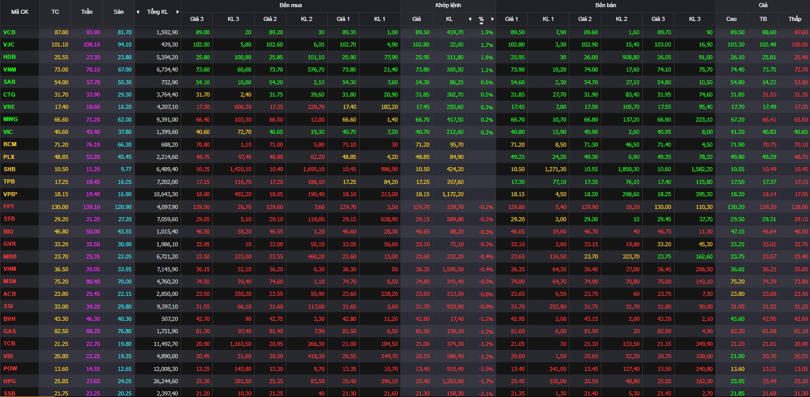Click VCB percent change 1.9%
Viewport: 810px width, 397px height.
tap(487, 32)
